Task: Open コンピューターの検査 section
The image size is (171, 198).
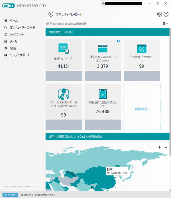Action: 23,27
